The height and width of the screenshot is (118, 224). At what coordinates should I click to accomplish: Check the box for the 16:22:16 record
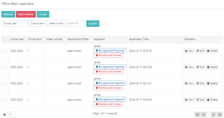pyautogui.click(x=5, y=51)
